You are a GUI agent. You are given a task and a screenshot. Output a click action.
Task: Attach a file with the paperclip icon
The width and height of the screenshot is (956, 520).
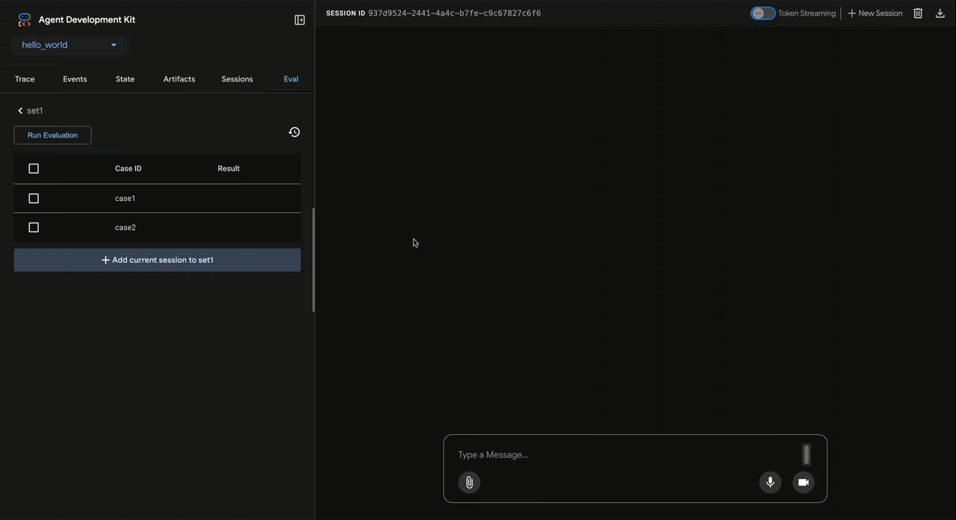point(469,482)
